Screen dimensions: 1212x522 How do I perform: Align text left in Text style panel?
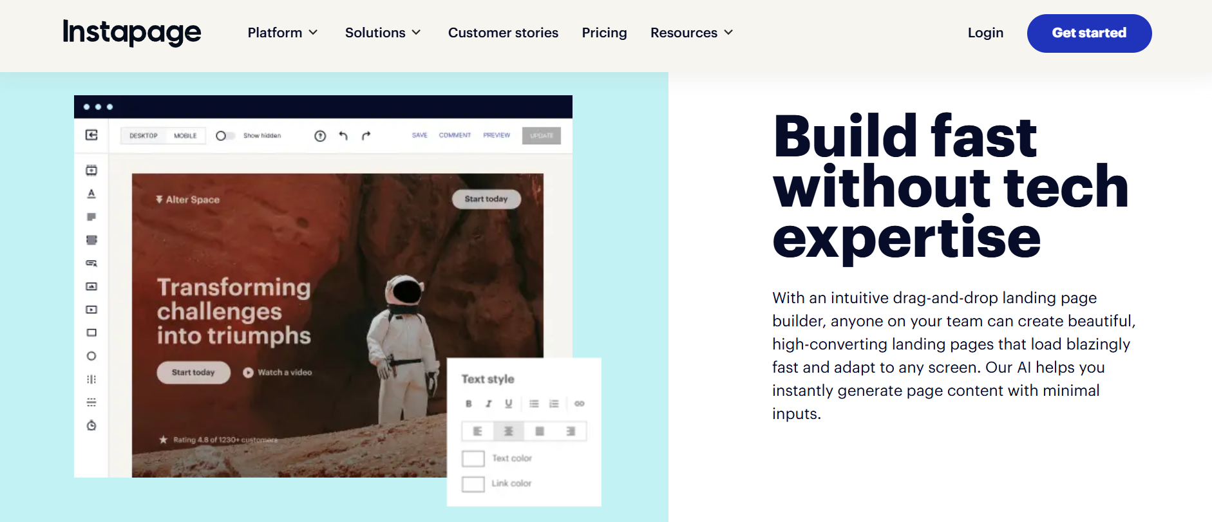(x=478, y=431)
